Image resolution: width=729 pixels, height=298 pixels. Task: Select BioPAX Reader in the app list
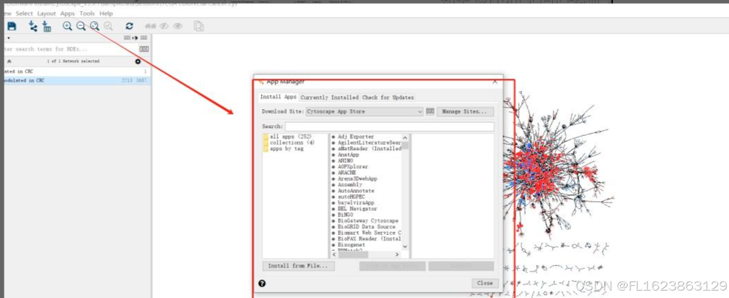(367, 239)
